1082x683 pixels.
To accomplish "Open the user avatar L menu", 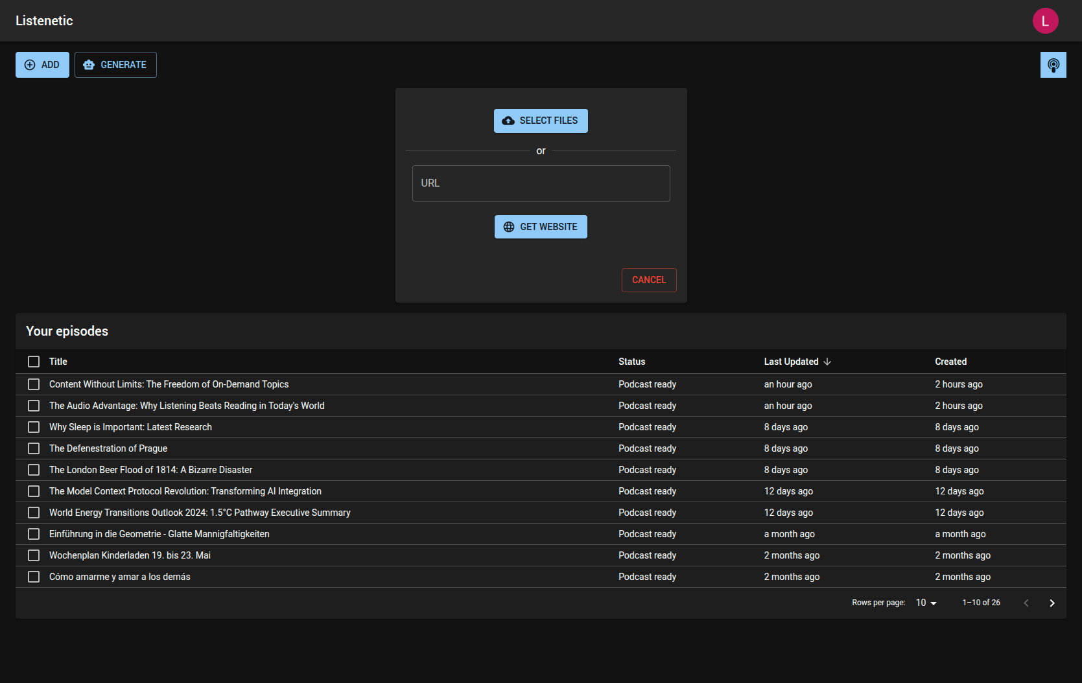I will [1045, 21].
